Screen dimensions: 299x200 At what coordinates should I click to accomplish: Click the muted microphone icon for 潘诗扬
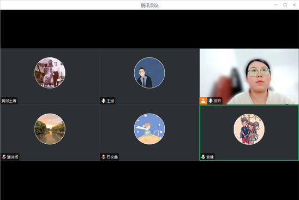[4, 157]
